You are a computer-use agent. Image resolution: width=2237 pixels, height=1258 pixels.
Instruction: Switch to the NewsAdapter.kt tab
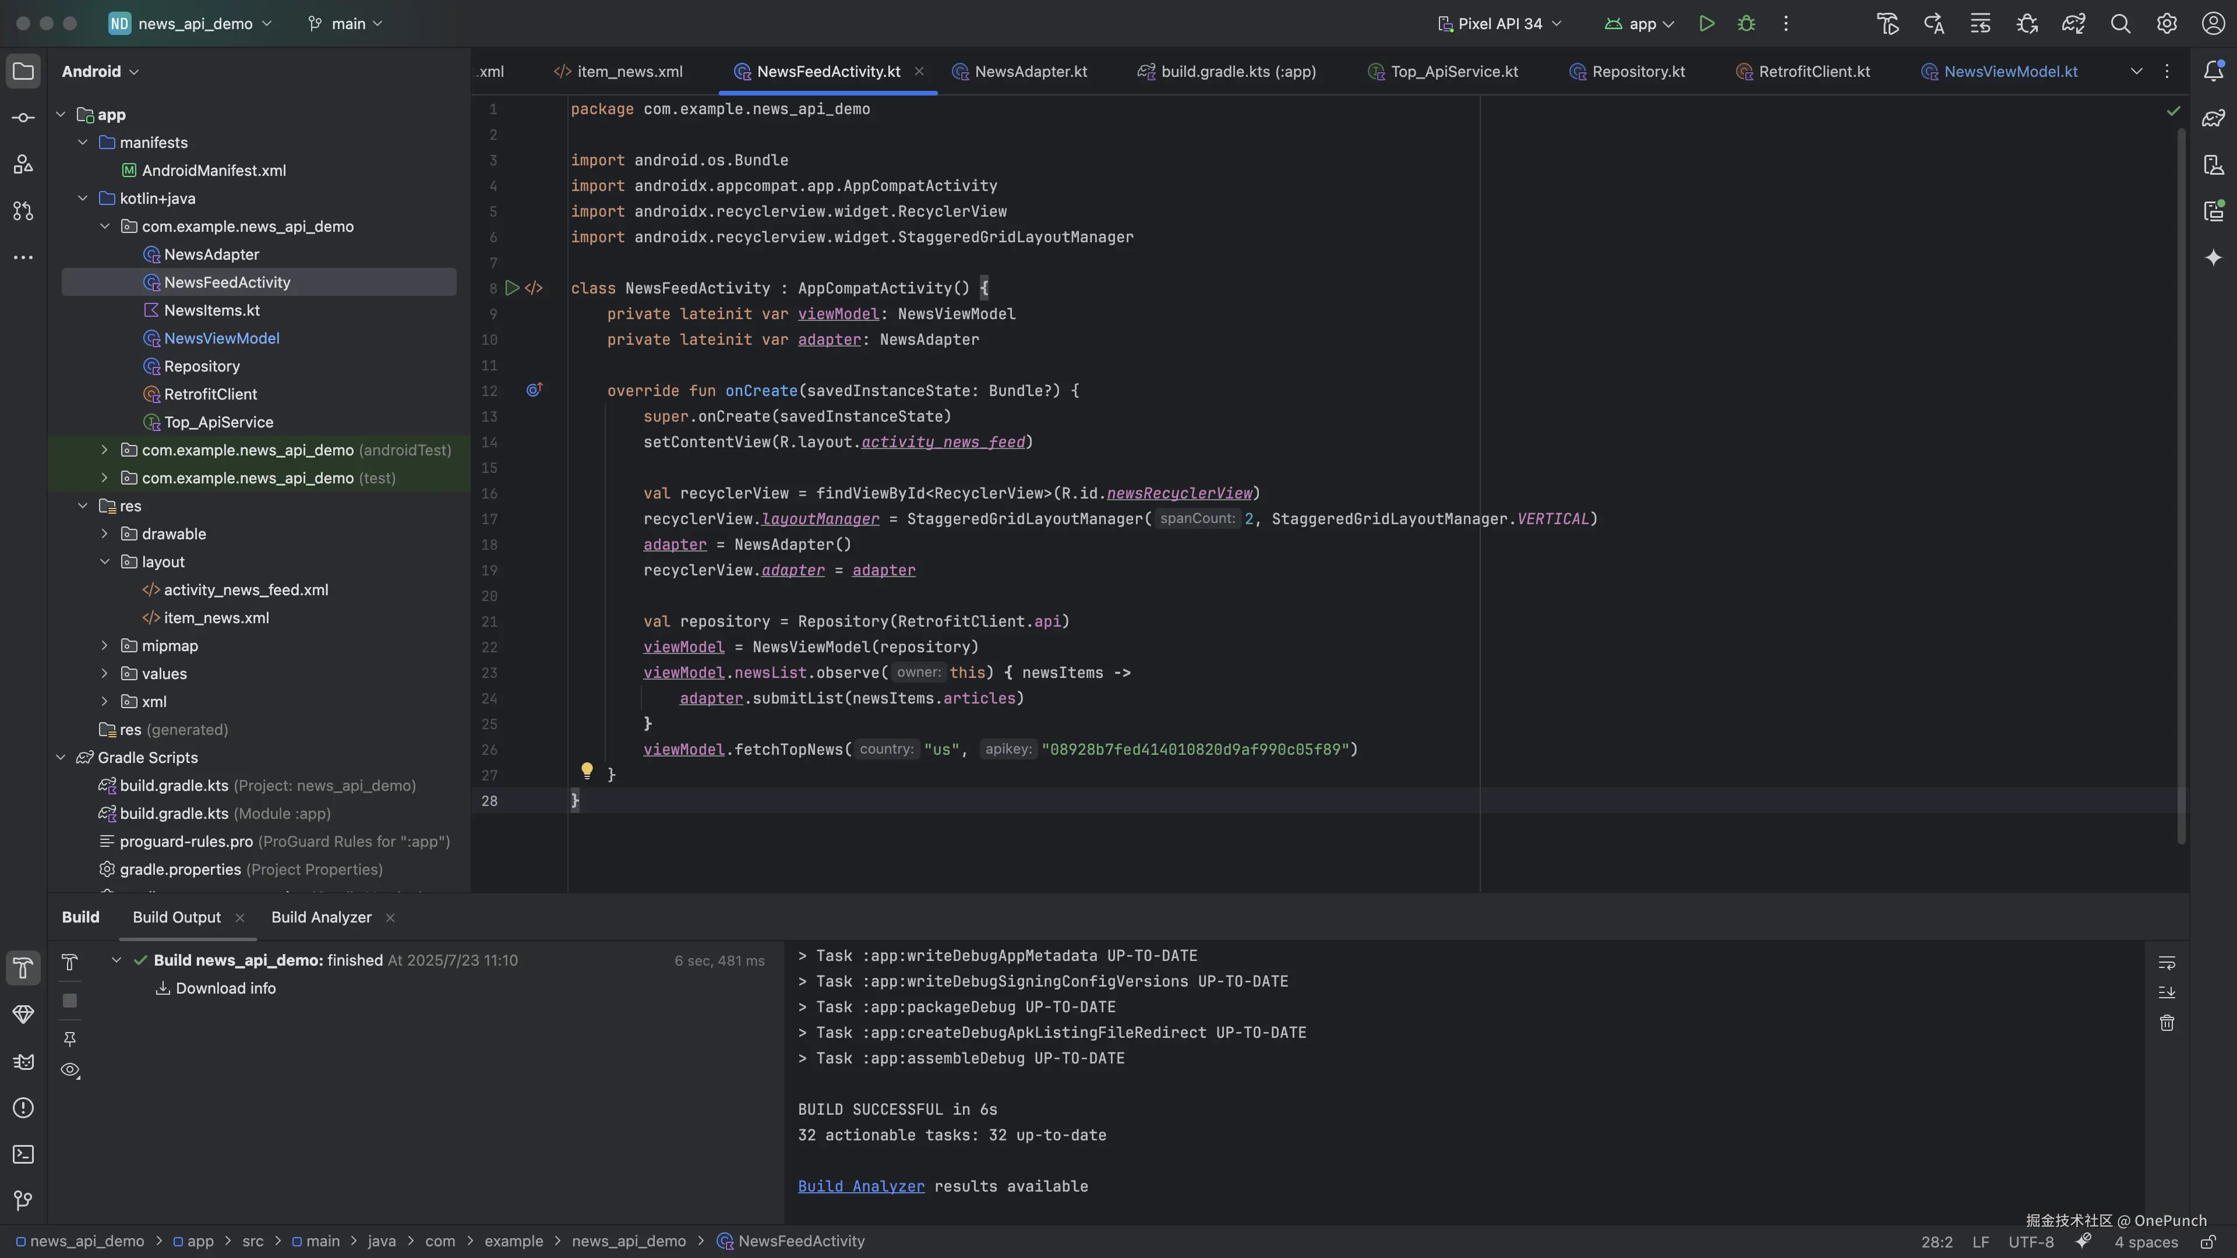click(1030, 71)
